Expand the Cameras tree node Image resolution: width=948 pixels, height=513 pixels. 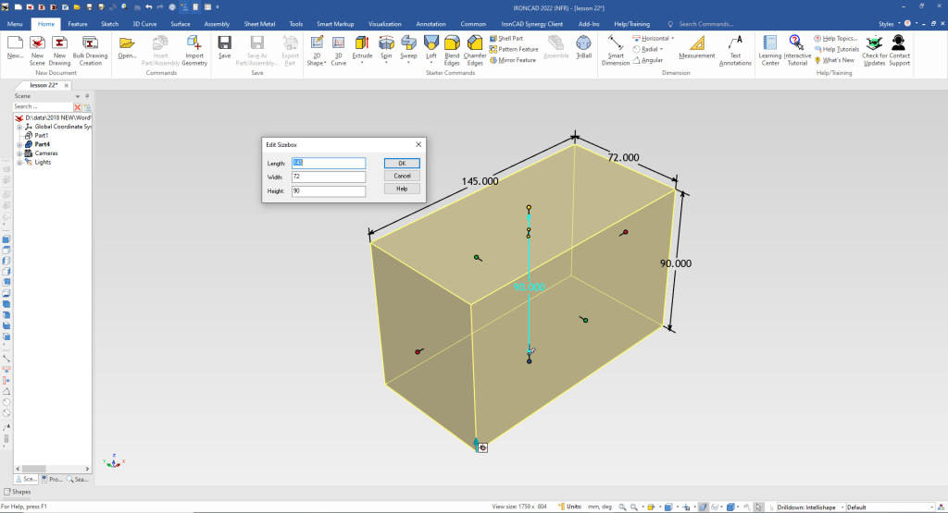click(19, 153)
